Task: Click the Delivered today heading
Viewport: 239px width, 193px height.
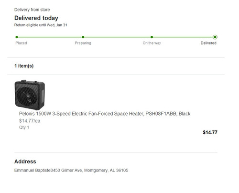Action: tap(36, 18)
